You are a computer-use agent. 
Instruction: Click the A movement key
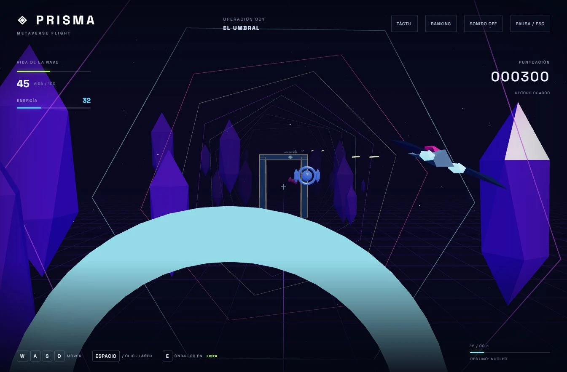coord(35,356)
